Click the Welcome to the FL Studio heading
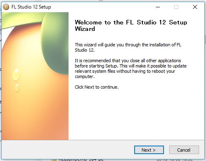The height and width of the screenshot is (161, 206). (131, 26)
